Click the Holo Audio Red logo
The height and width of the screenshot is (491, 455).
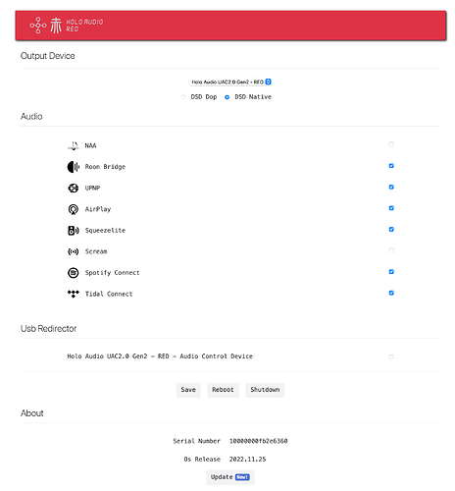click(67, 26)
